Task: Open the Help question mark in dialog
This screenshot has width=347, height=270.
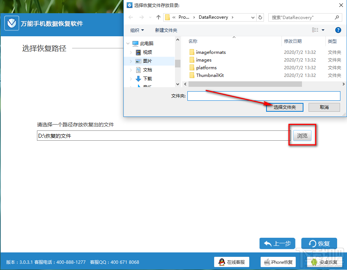Action: [x=338, y=30]
